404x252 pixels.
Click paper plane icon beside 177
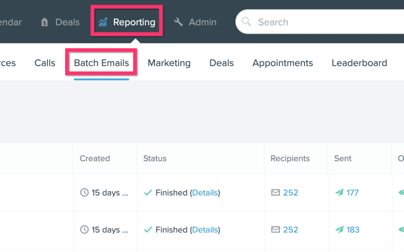coord(339,193)
